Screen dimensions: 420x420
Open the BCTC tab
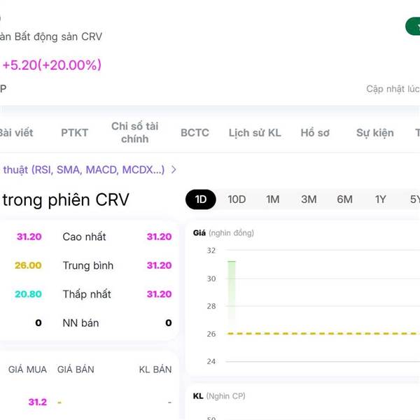pyautogui.click(x=195, y=132)
